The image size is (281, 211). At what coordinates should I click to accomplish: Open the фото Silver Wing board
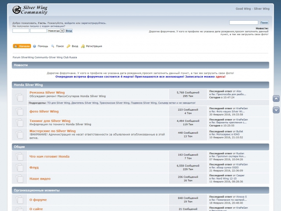coord(44,112)
